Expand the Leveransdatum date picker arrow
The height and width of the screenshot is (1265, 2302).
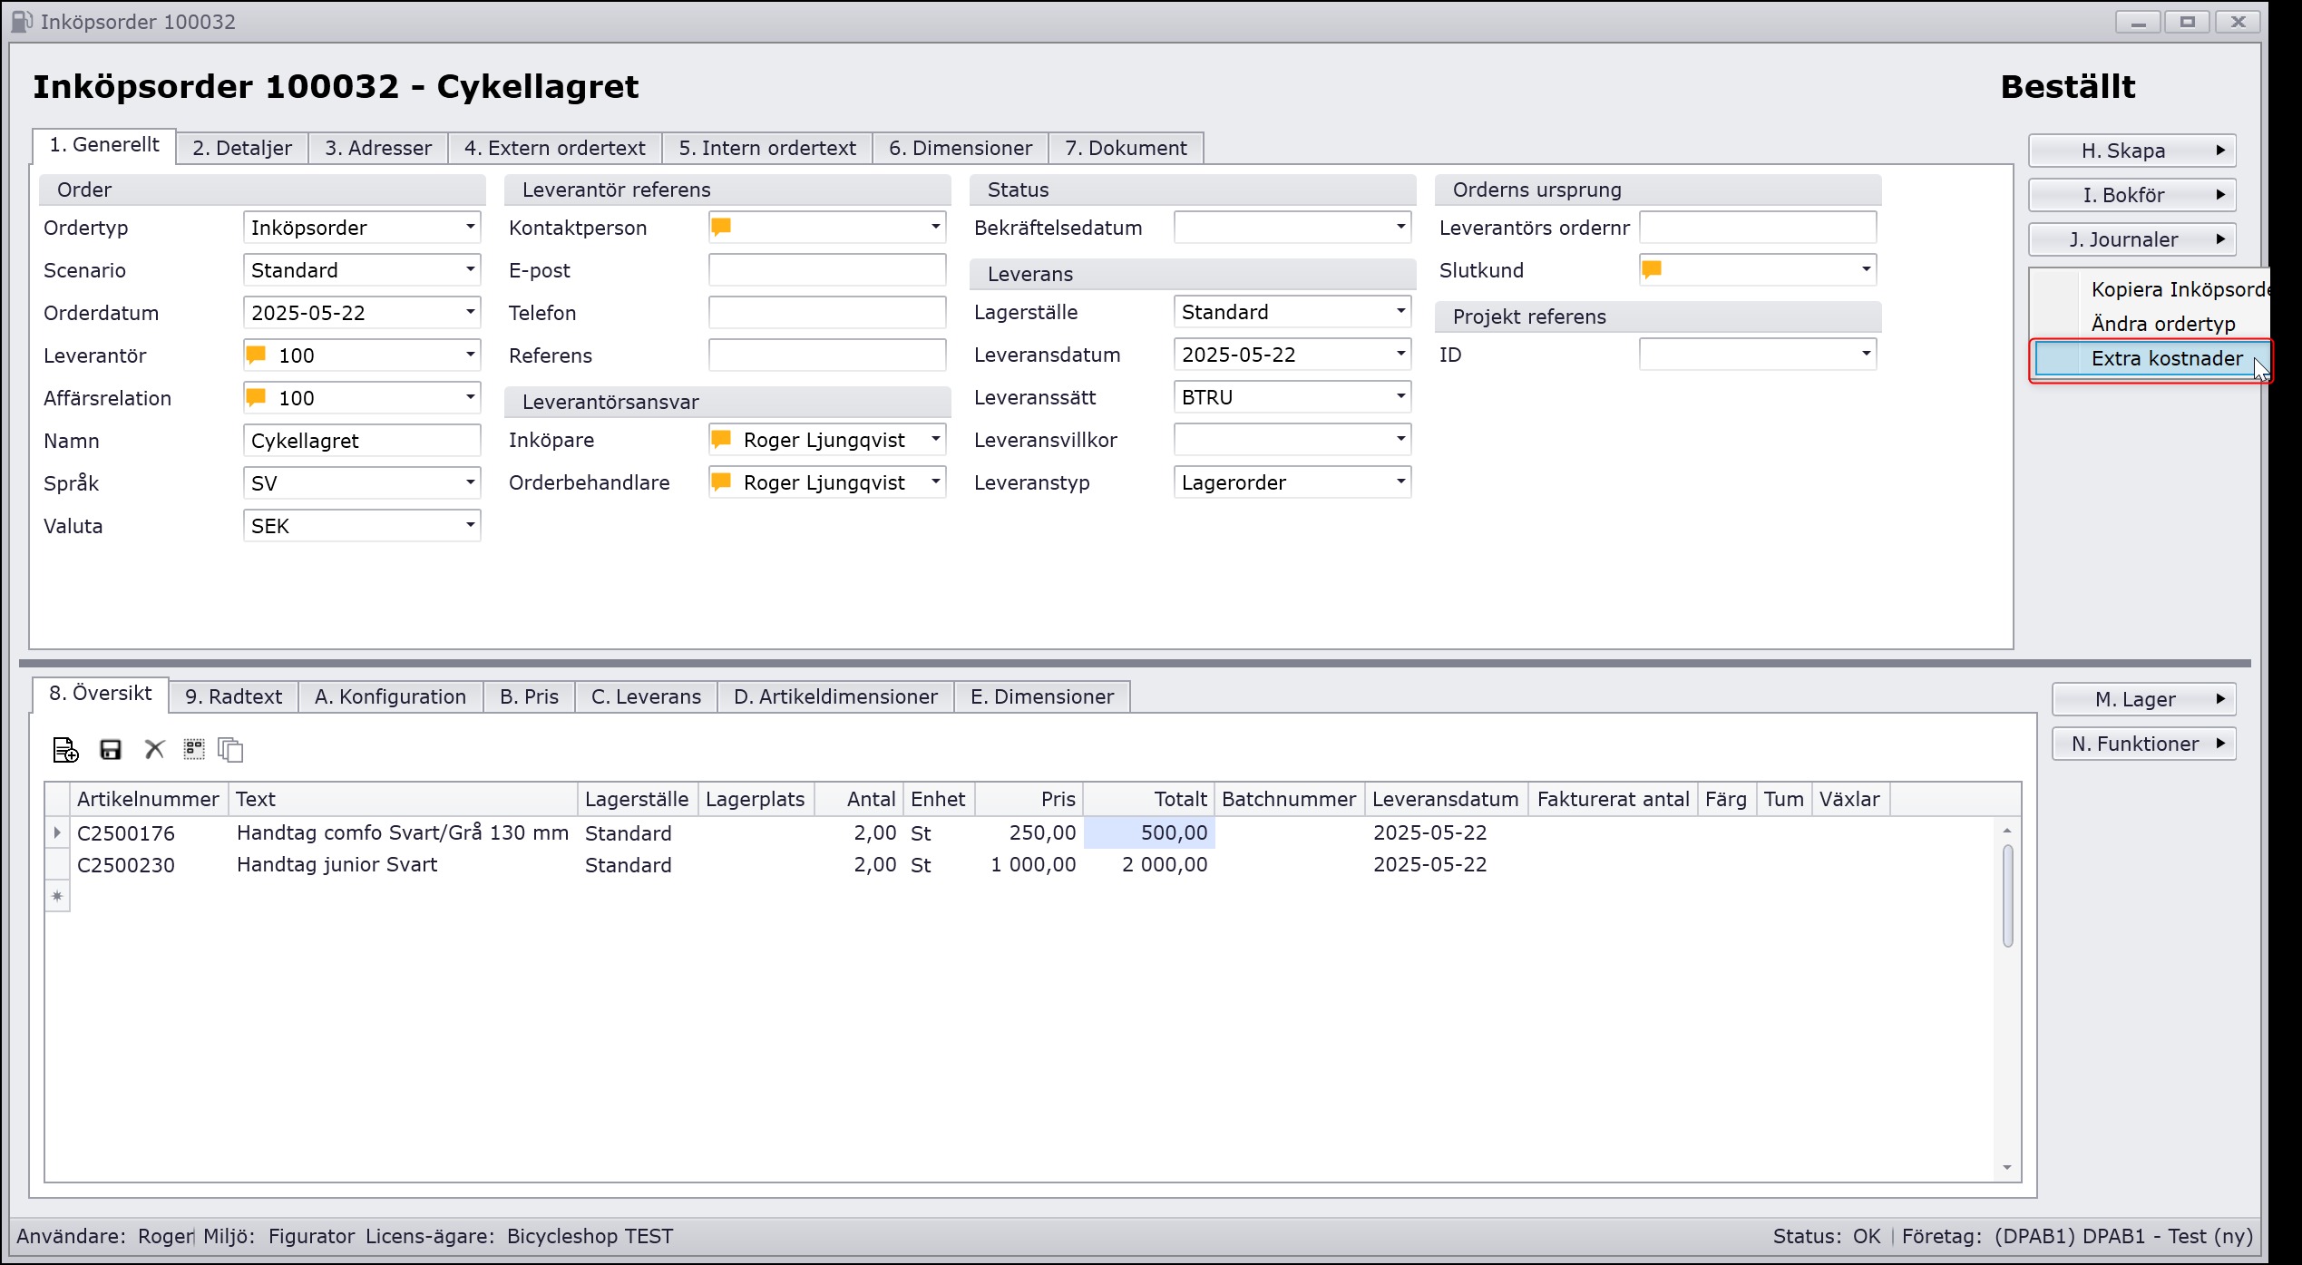coord(1400,354)
